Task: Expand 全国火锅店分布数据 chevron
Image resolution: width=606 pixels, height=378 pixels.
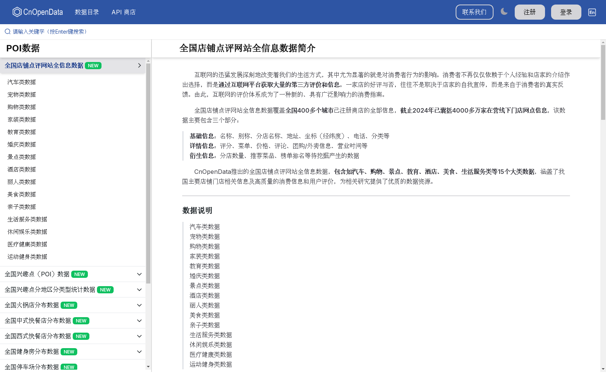Action: [x=139, y=305]
